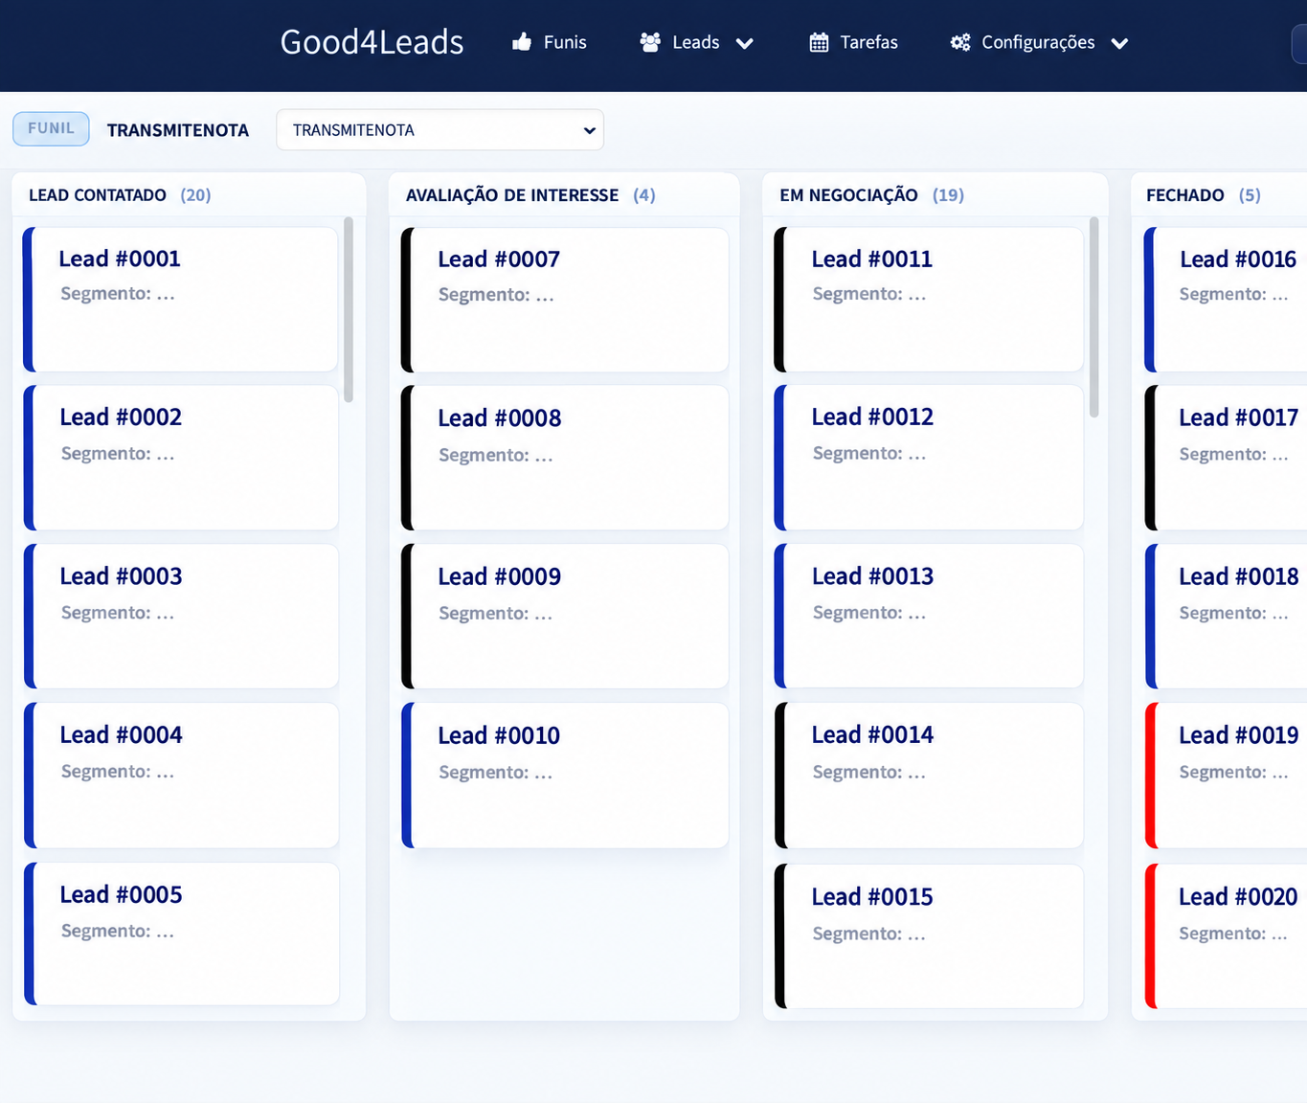1307x1103 pixels.
Task: Select the Lead #0011 card
Action: [929, 300]
